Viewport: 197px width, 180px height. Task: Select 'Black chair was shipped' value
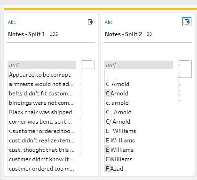click(42, 112)
